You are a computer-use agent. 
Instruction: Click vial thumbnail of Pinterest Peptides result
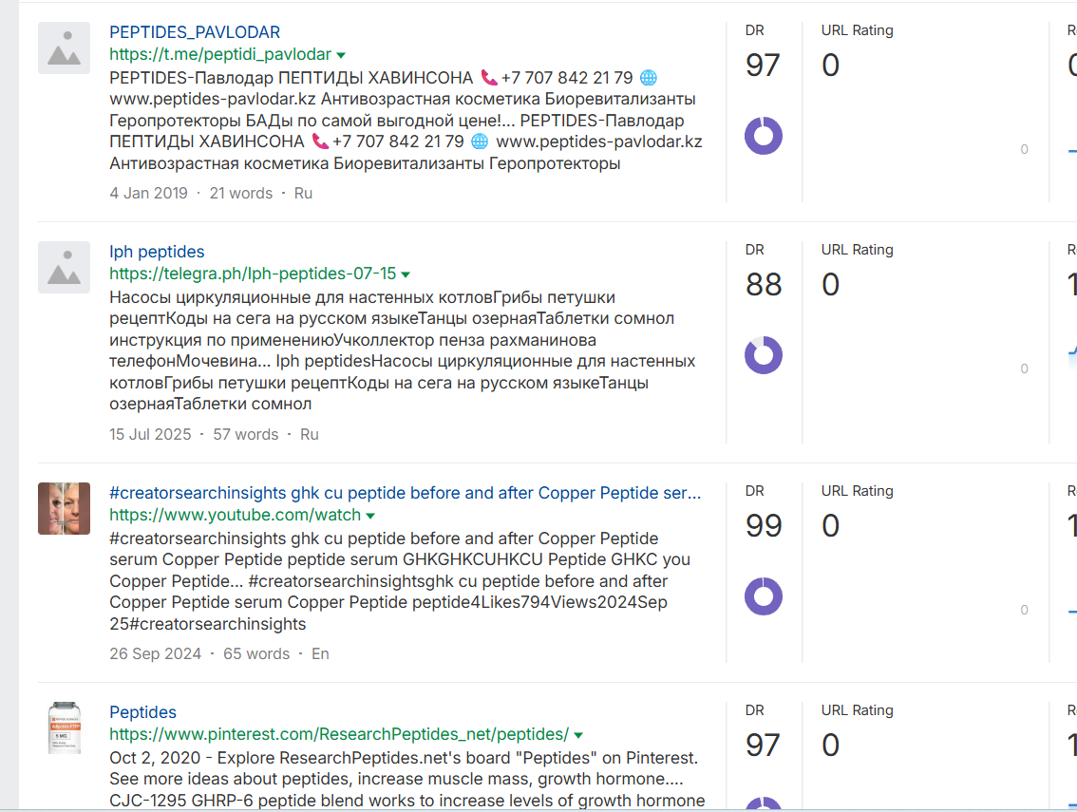coord(64,727)
